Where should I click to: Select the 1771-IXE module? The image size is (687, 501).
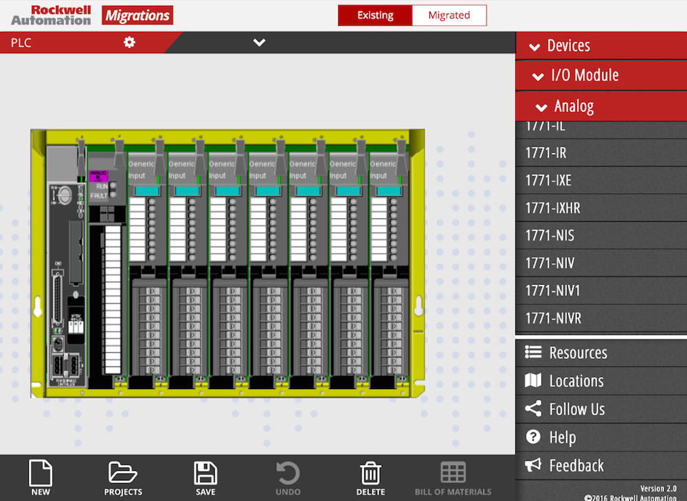tap(548, 180)
